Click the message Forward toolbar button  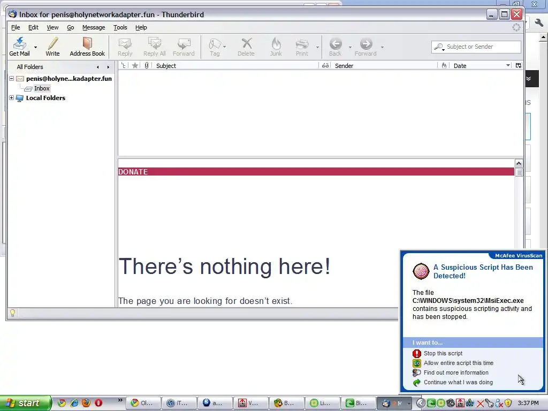[184, 47]
